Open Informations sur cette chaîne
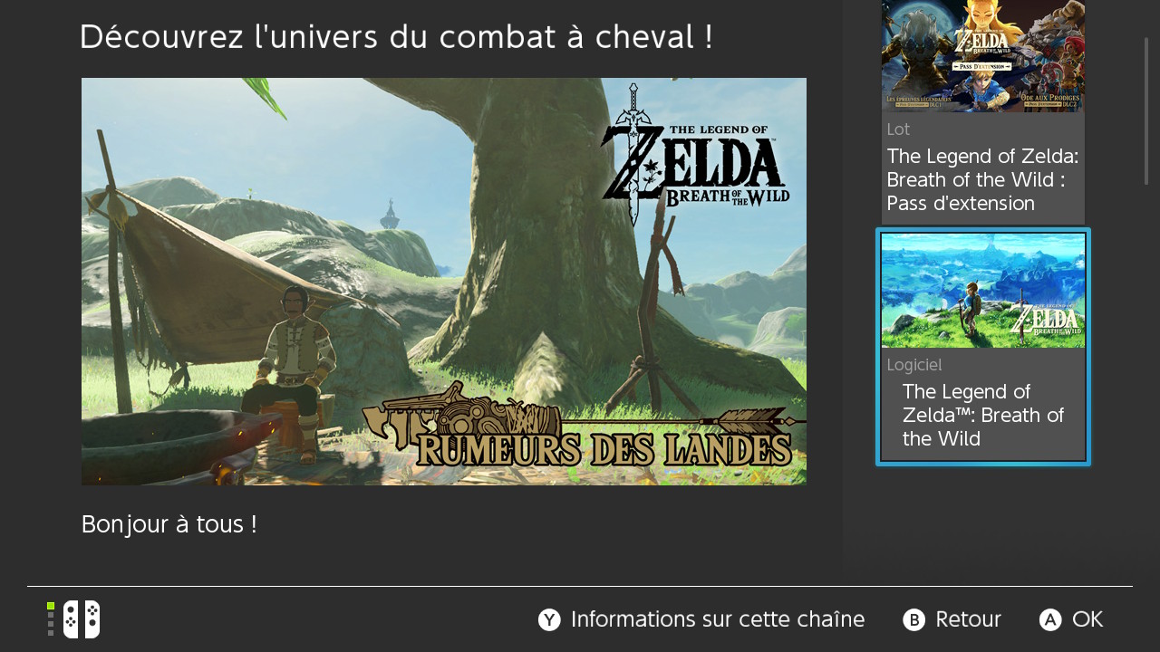Viewport: 1160px width, 652px height. (718, 619)
